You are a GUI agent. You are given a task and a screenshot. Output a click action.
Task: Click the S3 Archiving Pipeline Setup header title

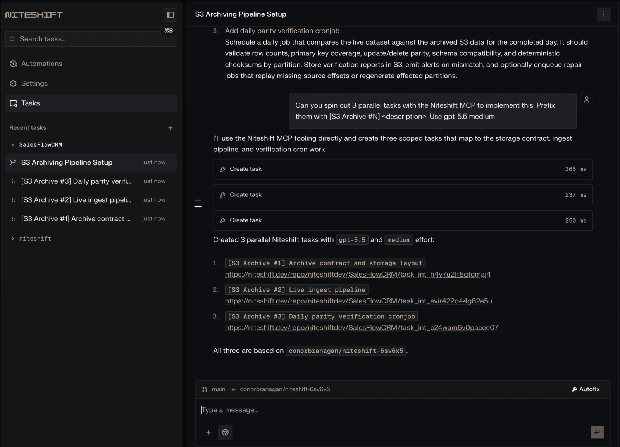[x=241, y=14]
